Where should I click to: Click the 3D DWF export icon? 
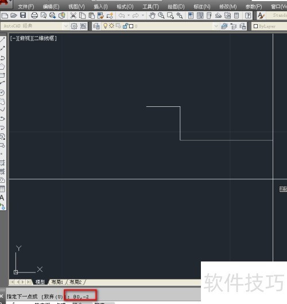tap(62, 16)
